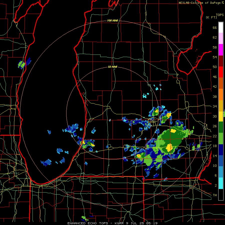The width and height of the screenshot is (225, 225).
Task: Click the TH threshold legend label
Action: pyautogui.click(x=215, y=195)
